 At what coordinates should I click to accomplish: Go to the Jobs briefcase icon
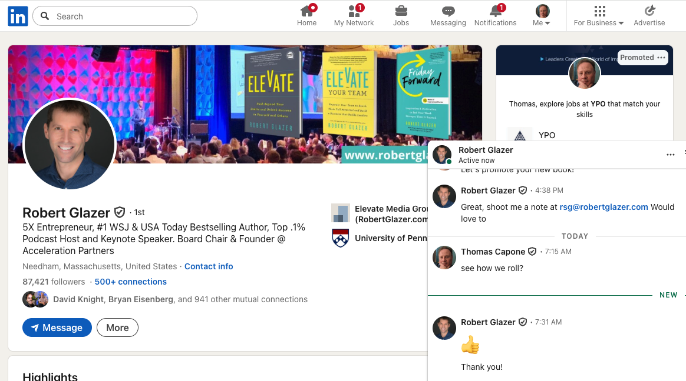[x=401, y=11]
